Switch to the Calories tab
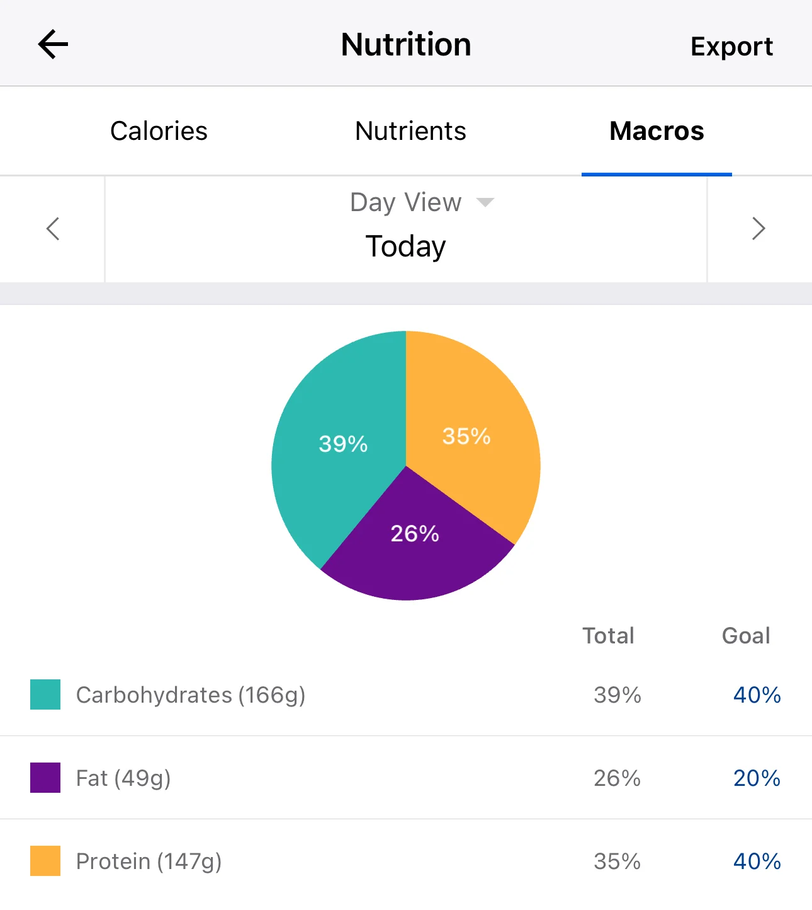Screen dimensions: 812x910 159,131
